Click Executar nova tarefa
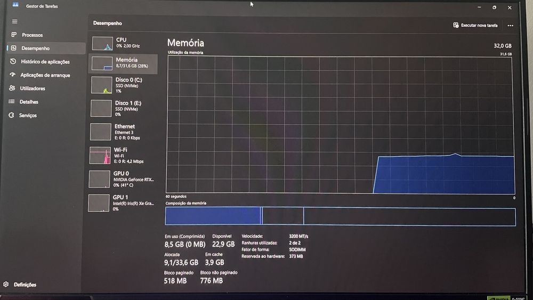The width and height of the screenshot is (533, 300). 475,25
